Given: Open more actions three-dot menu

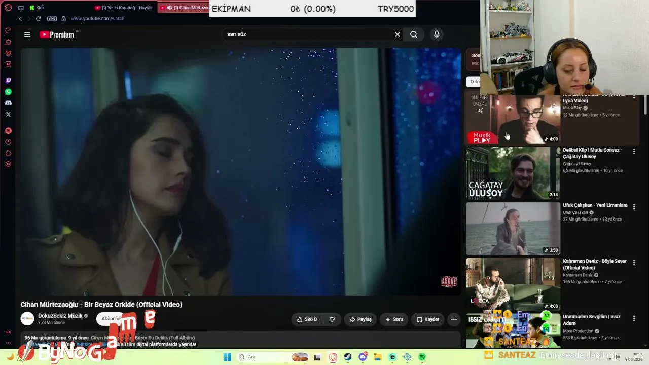Looking at the screenshot, I should coord(454,319).
